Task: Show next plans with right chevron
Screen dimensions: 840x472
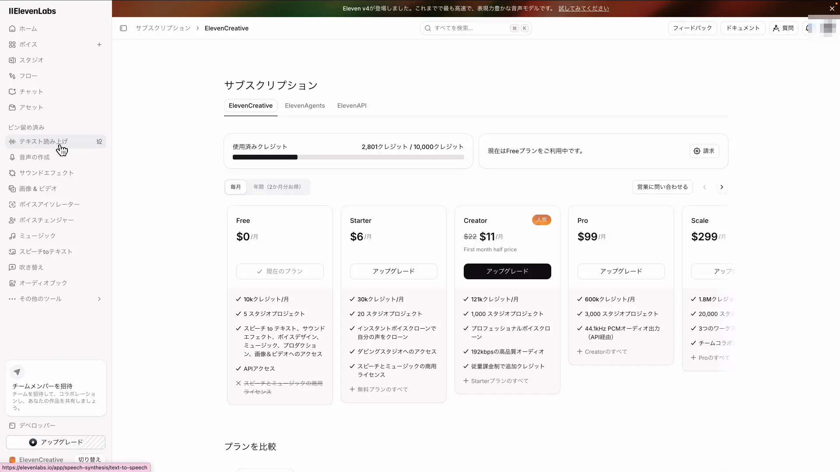Action: [722, 187]
